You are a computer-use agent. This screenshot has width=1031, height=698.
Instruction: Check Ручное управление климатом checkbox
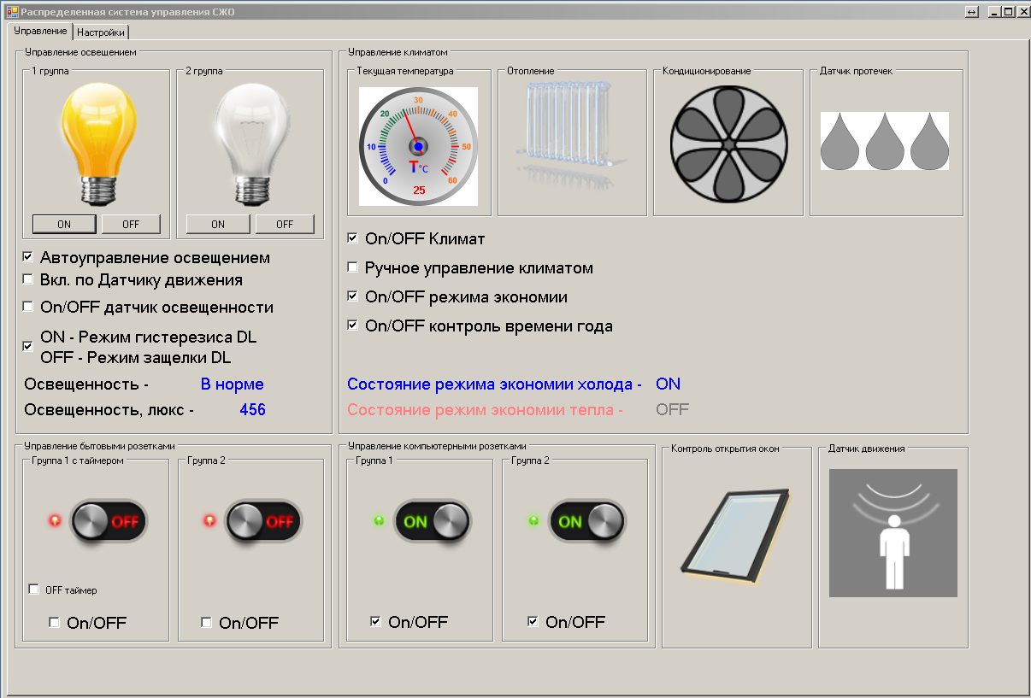tap(353, 268)
